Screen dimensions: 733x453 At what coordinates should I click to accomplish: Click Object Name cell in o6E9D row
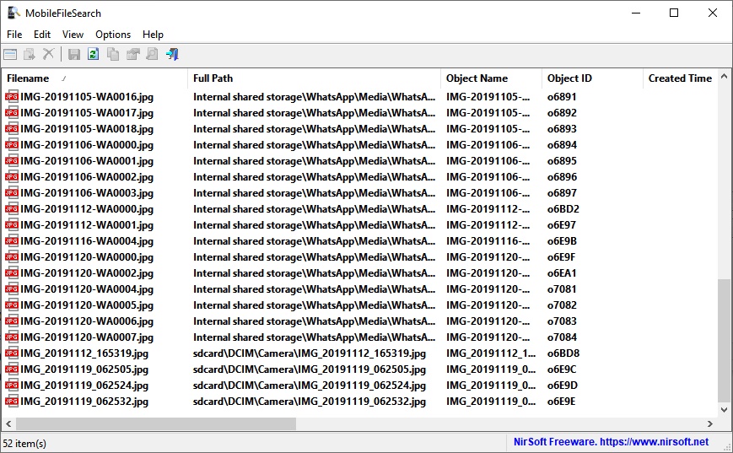[491, 386]
